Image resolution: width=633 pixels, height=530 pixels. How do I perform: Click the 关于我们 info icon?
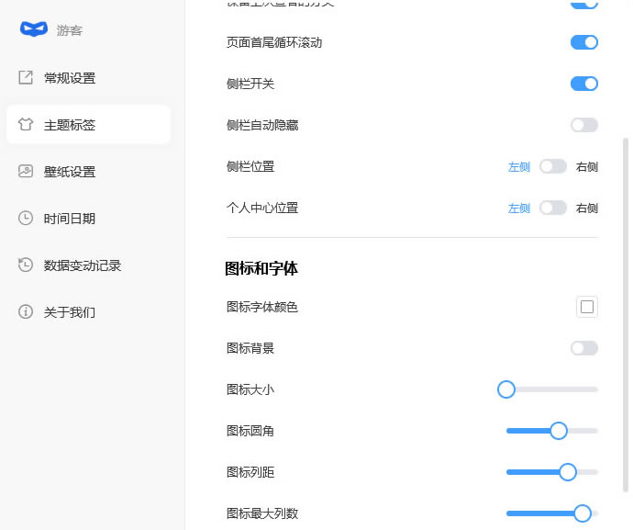pos(26,312)
